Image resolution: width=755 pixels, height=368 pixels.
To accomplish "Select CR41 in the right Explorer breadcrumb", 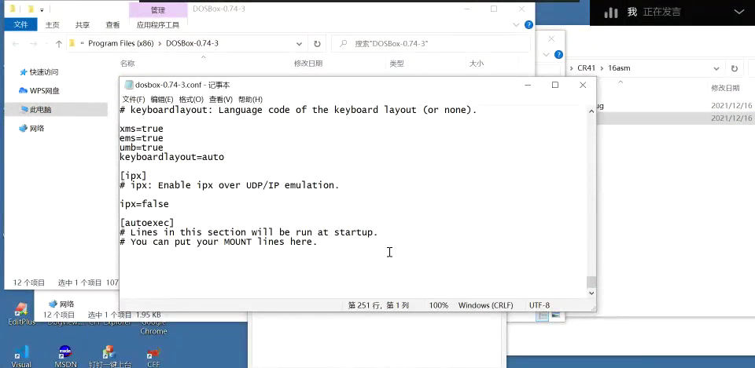I will (x=587, y=68).
